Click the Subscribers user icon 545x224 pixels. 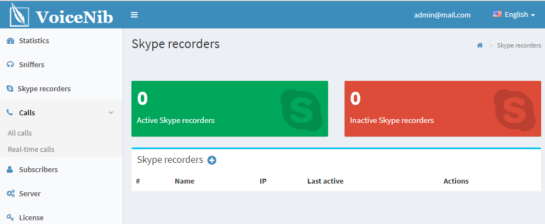[x=10, y=169]
